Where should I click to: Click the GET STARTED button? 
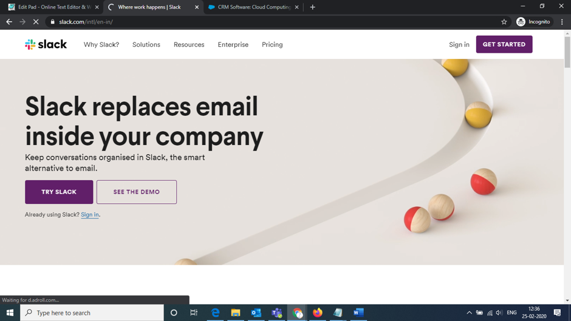(x=504, y=44)
